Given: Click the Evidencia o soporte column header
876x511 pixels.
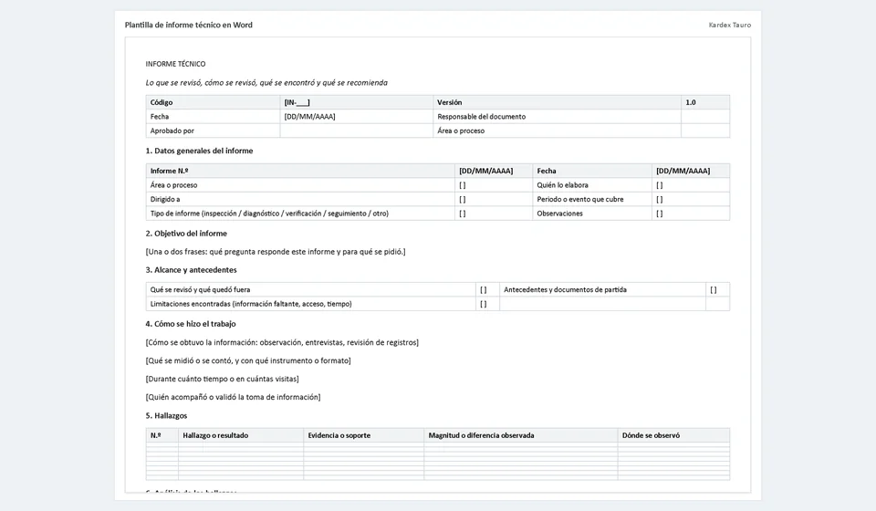Looking at the screenshot, I should (339, 435).
